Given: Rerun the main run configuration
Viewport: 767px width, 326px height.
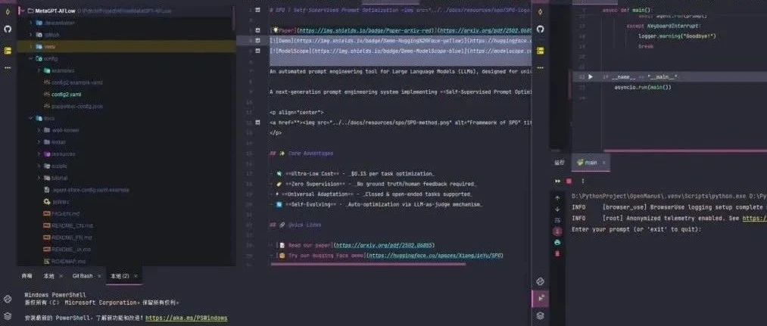Looking at the screenshot, I should click(x=557, y=182).
